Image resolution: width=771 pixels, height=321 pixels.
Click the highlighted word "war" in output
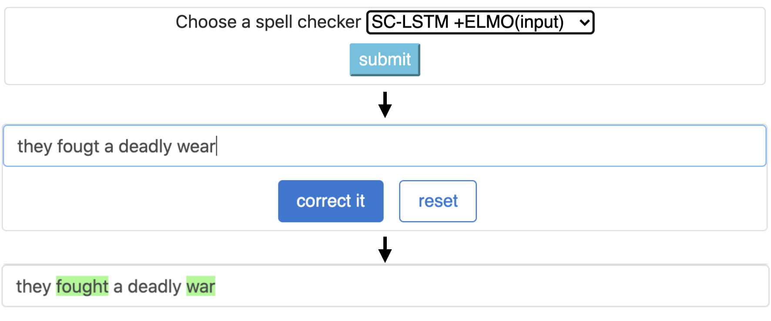(x=201, y=286)
